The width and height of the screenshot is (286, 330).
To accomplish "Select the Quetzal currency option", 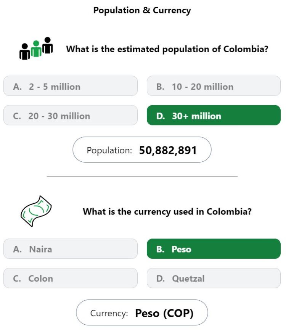I will click(x=214, y=278).
